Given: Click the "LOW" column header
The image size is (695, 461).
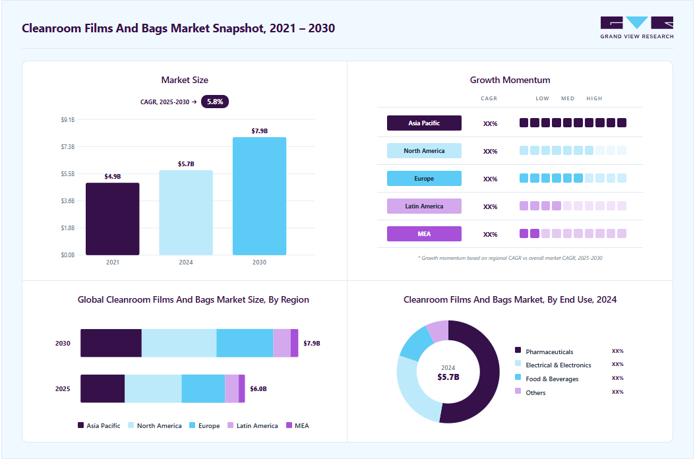Looking at the screenshot, I should (x=542, y=98).
